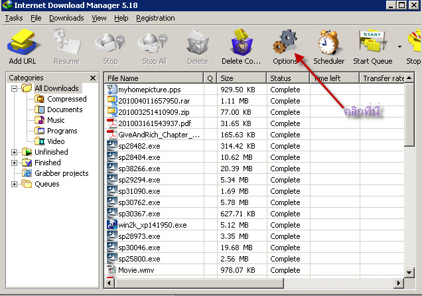422x296 pixels.
Task: Collapse the All Downloads tree node
Action: click(14, 88)
